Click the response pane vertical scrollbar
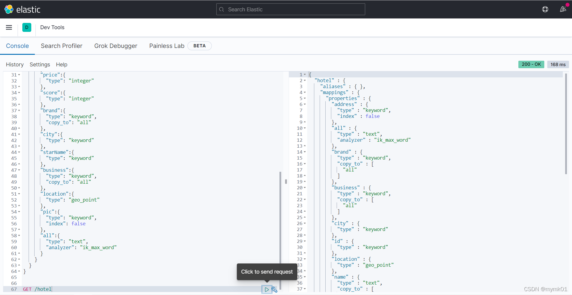The image size is (572, 295). [566, 124]
